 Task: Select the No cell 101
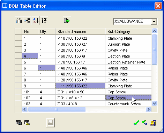[x=30, y=92]
